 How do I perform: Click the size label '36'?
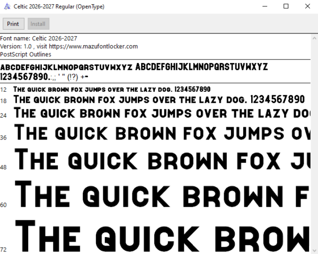(4, 138)
